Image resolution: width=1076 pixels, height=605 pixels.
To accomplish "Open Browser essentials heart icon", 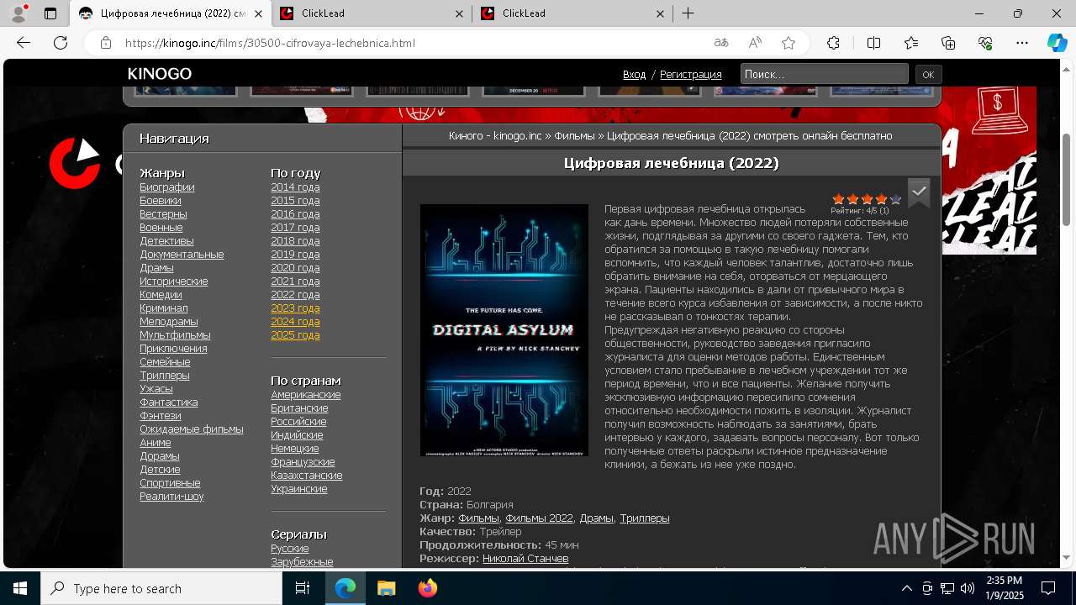I will click(985, 43).
